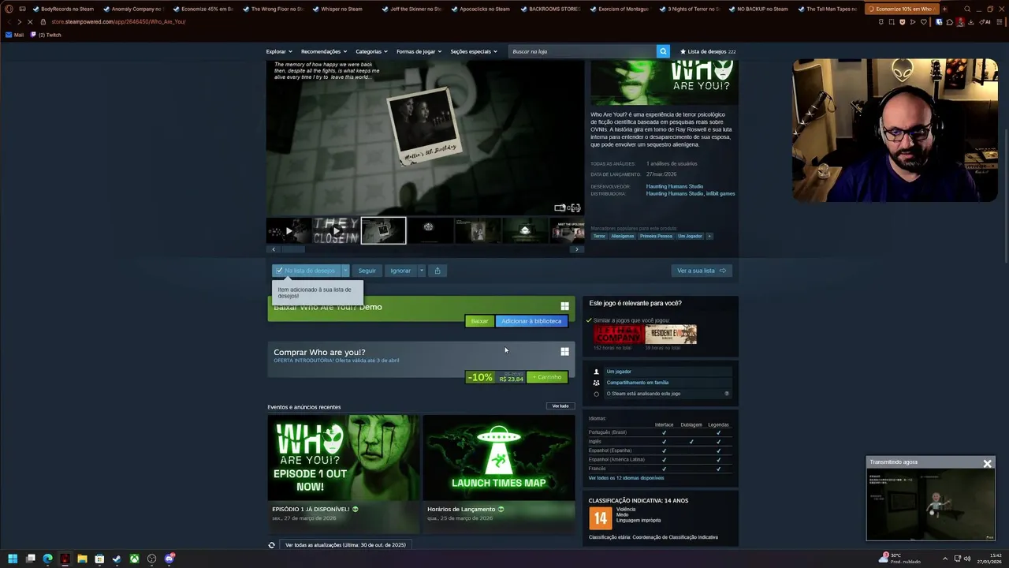Play the first trailer thumbnail
Screen dimensions: 1009x568
tap(289, 230)
